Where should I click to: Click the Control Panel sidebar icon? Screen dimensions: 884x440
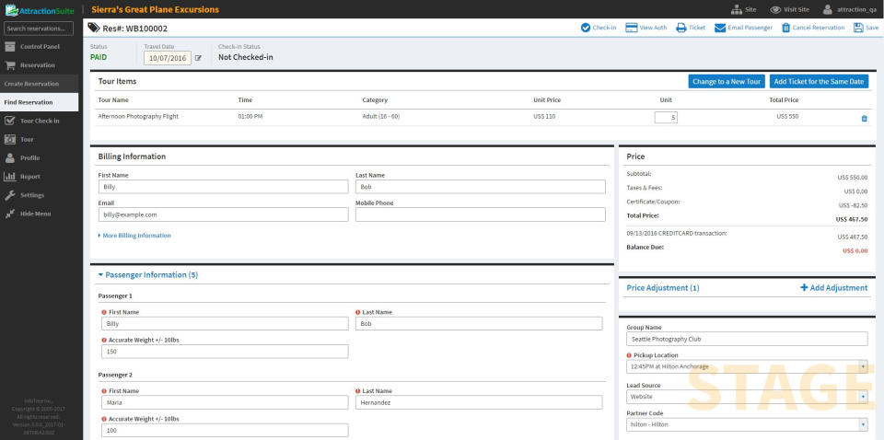tap(9, 46)
